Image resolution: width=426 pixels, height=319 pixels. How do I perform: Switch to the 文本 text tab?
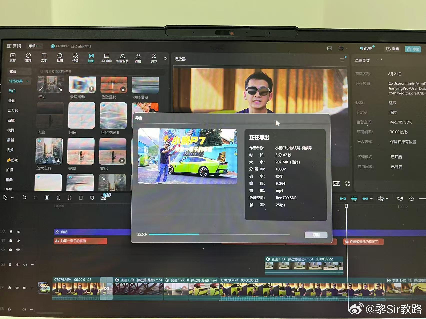pyautogui.click(x=44, y=58)
